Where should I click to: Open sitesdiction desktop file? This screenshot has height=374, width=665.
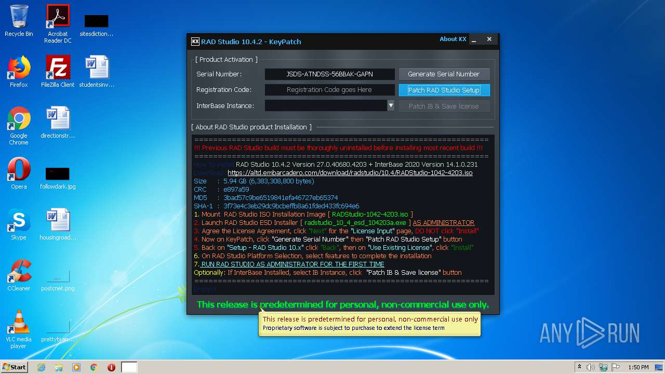(97, 25)
